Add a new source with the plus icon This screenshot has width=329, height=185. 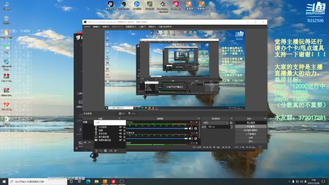click(x=96, y=151)
